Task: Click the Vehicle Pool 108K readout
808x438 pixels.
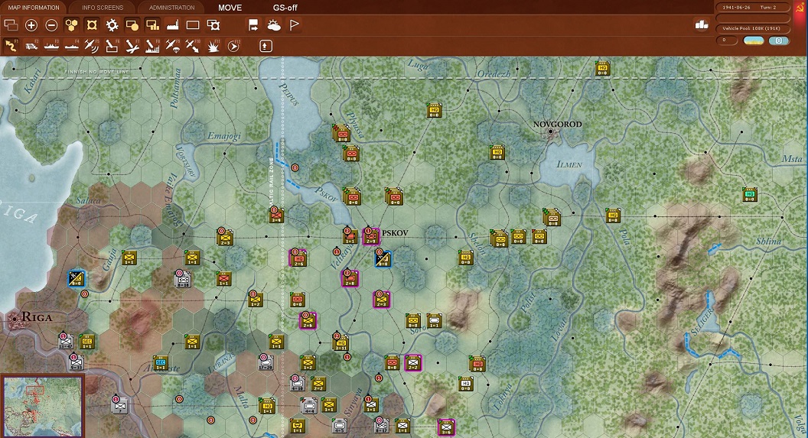Action: [751, 28]
